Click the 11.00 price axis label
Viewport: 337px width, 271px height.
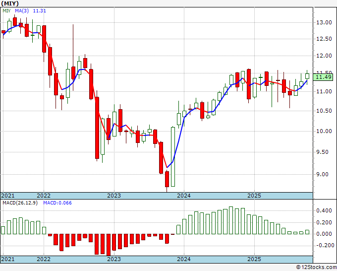point(324,91)
